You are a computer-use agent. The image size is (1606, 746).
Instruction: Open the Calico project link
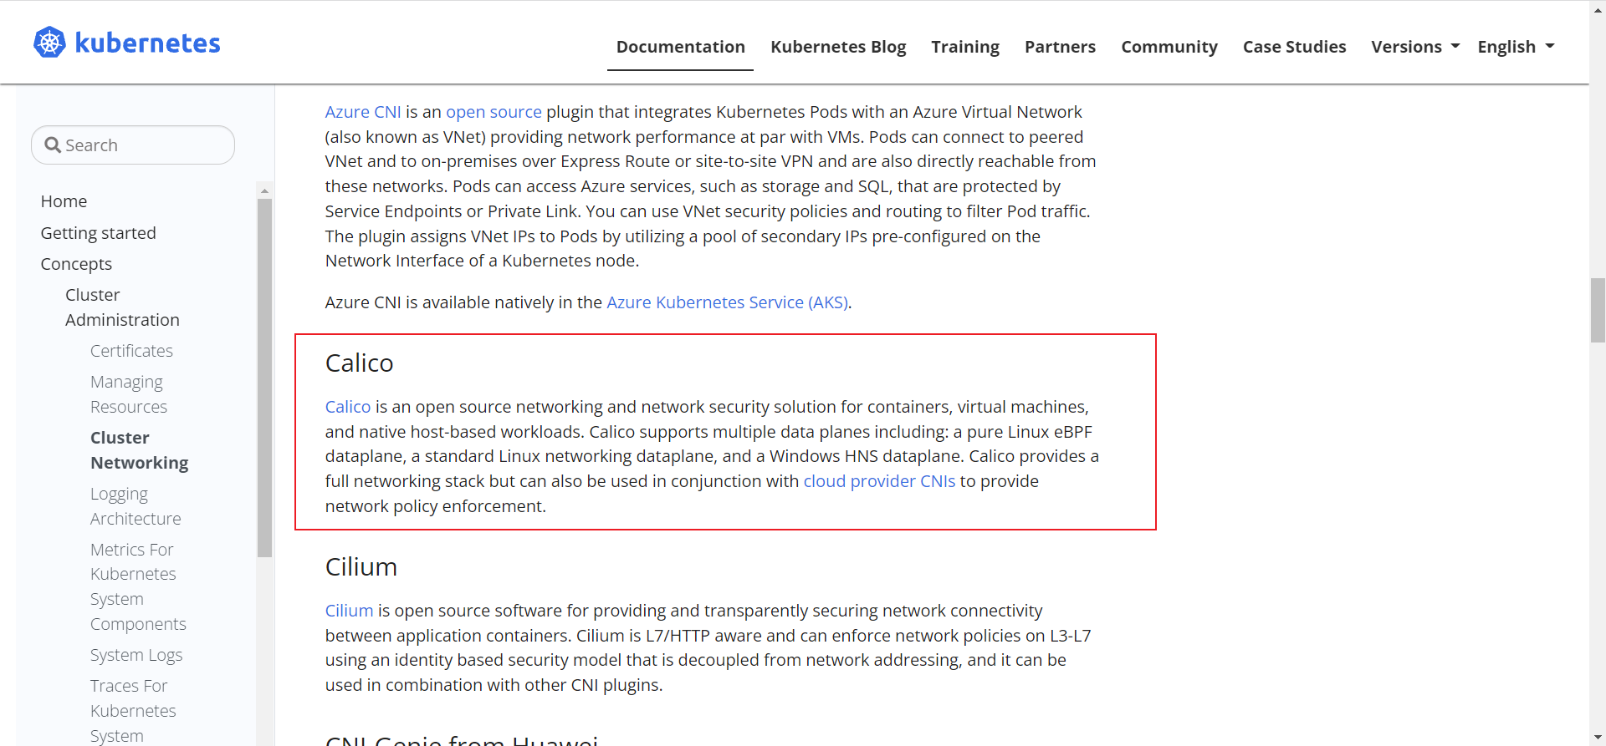tap(348, 407)
